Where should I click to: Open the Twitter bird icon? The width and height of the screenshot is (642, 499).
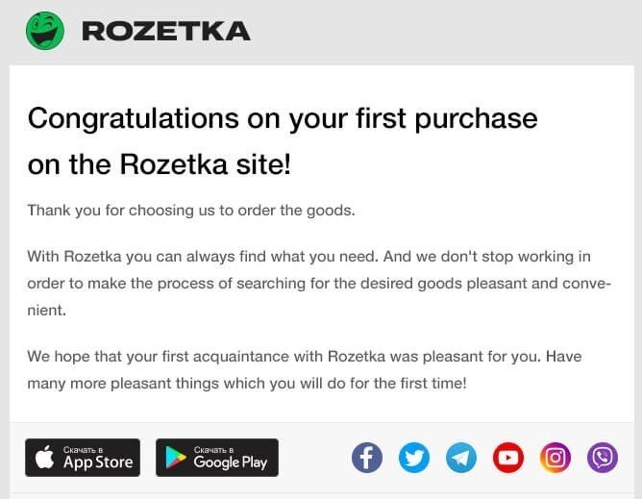(x=414, y=458)
